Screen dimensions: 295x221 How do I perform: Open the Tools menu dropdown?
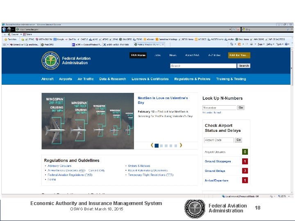point(279,44)
